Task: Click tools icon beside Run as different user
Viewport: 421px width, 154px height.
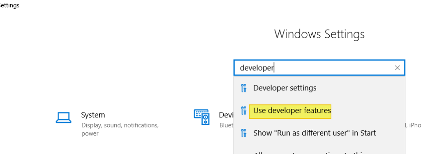Action: point(243,133)
